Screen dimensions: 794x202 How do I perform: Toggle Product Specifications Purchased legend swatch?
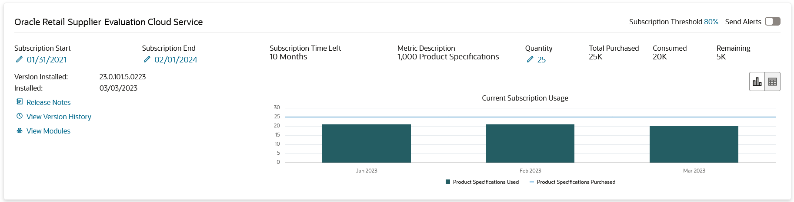532,182
